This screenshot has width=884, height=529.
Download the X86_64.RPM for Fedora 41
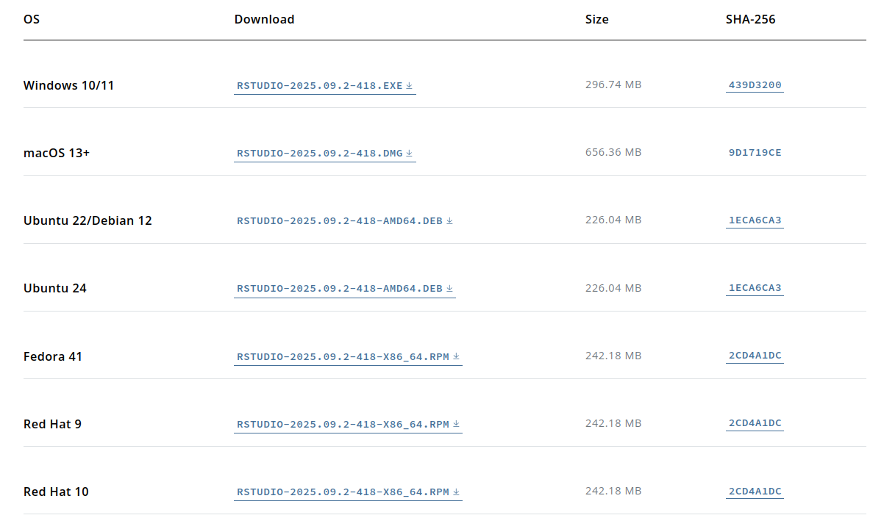343,356
